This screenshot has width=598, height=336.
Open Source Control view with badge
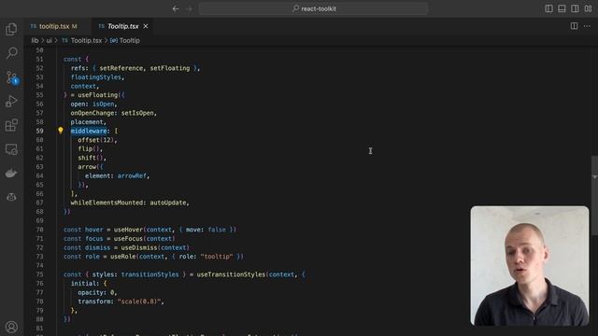pos(11,77)
